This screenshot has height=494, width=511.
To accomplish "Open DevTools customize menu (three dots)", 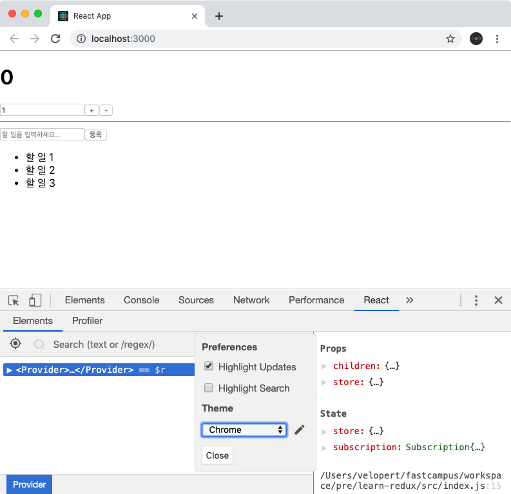I will [476, 300].
